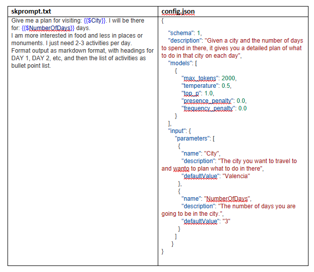
Task: Click the "City" name value
Action: click(x=212, y=154)
